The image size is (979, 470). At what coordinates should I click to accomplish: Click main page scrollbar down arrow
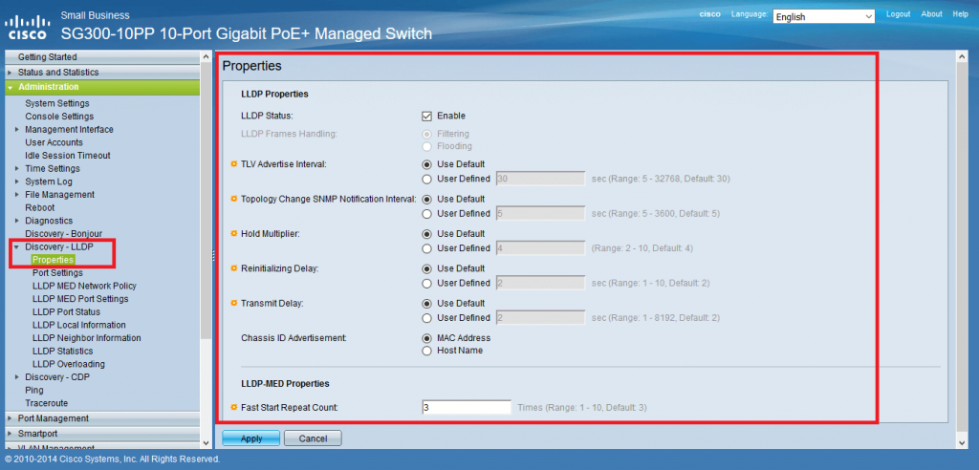point(962,442)
